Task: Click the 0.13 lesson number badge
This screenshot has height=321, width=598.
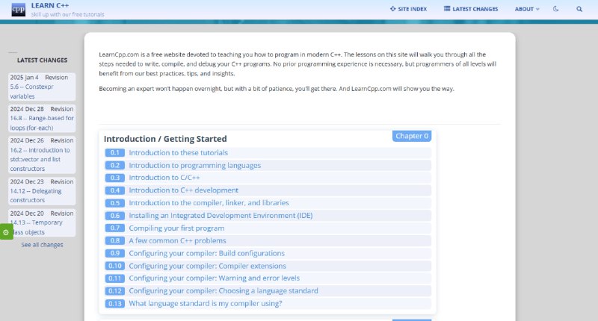Action: (x=115, y=304)
